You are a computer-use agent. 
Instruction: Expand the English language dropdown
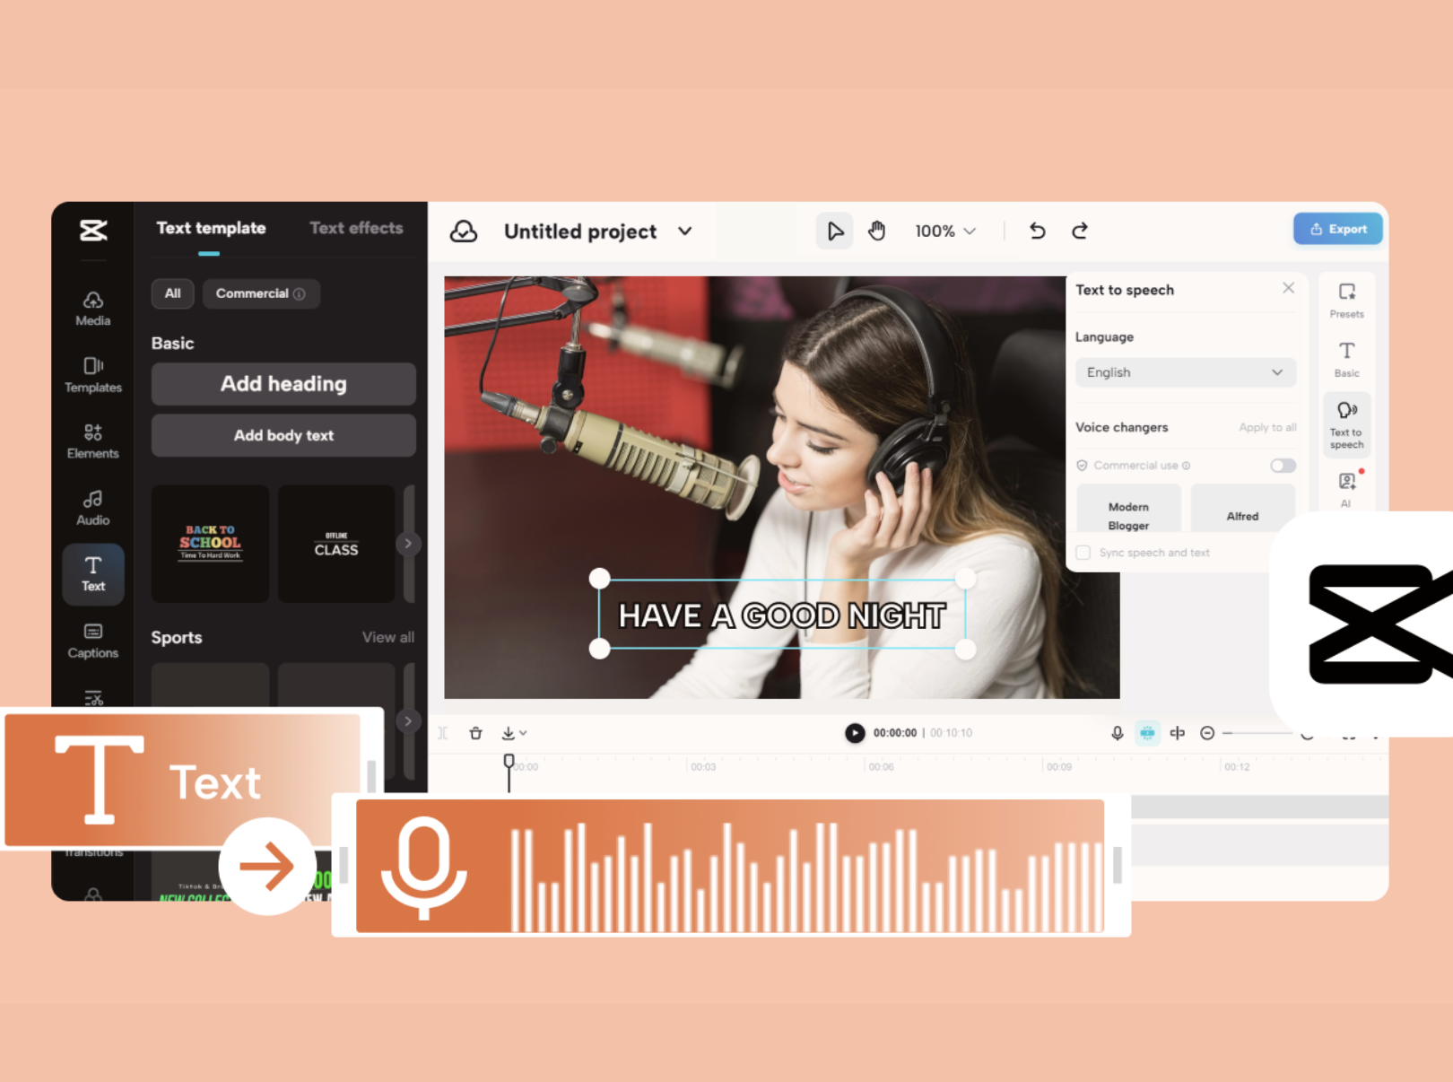(x=1185, y=372)
